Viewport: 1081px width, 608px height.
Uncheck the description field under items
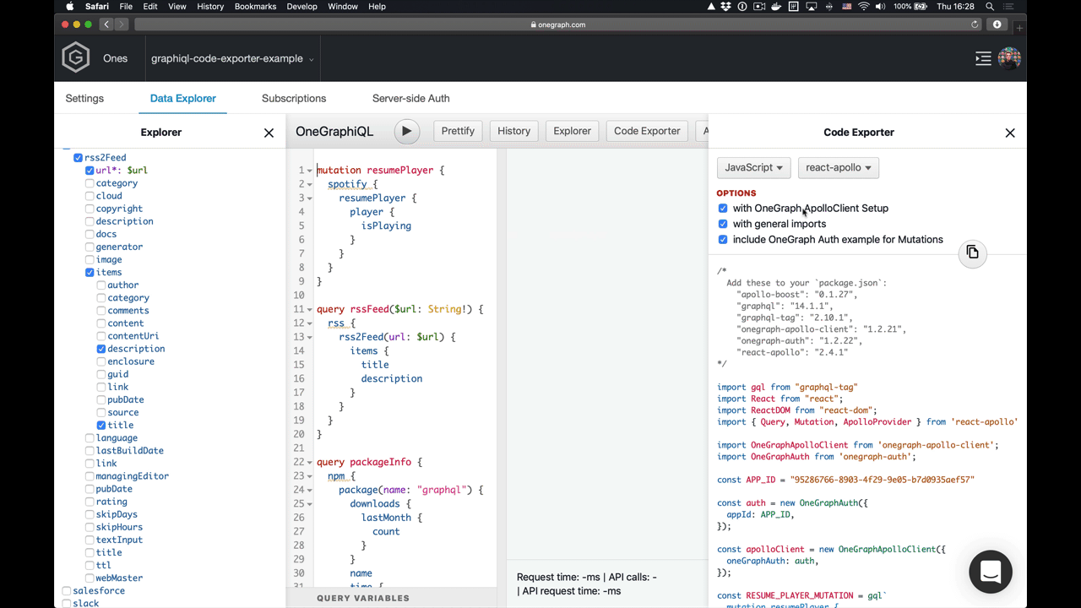tap(101, 349)
